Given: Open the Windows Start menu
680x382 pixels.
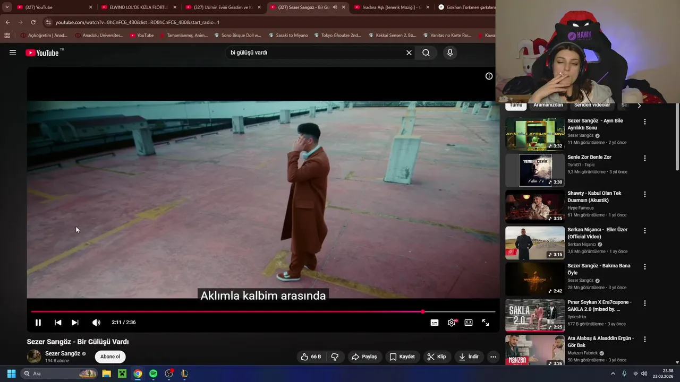Looking at the screenshot, I should tap(11, 374).
